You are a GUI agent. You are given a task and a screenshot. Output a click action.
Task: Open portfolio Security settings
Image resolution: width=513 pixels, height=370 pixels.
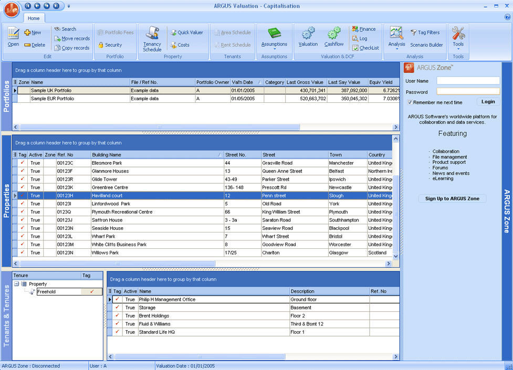[x=110, y=45]
